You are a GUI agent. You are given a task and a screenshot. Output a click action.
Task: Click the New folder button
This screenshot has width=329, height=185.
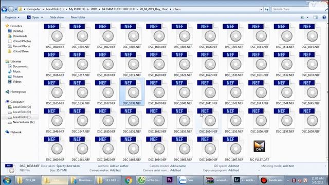click(x=78, y=17)
